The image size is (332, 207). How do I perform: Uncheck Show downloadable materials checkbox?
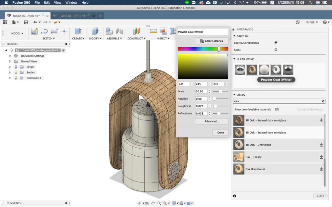[x=277, y=109]
